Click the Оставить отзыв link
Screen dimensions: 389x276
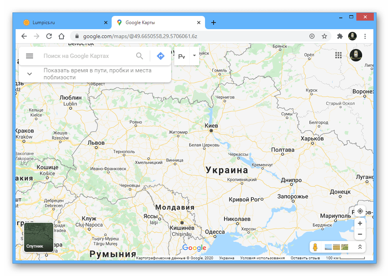click(305, 258)
